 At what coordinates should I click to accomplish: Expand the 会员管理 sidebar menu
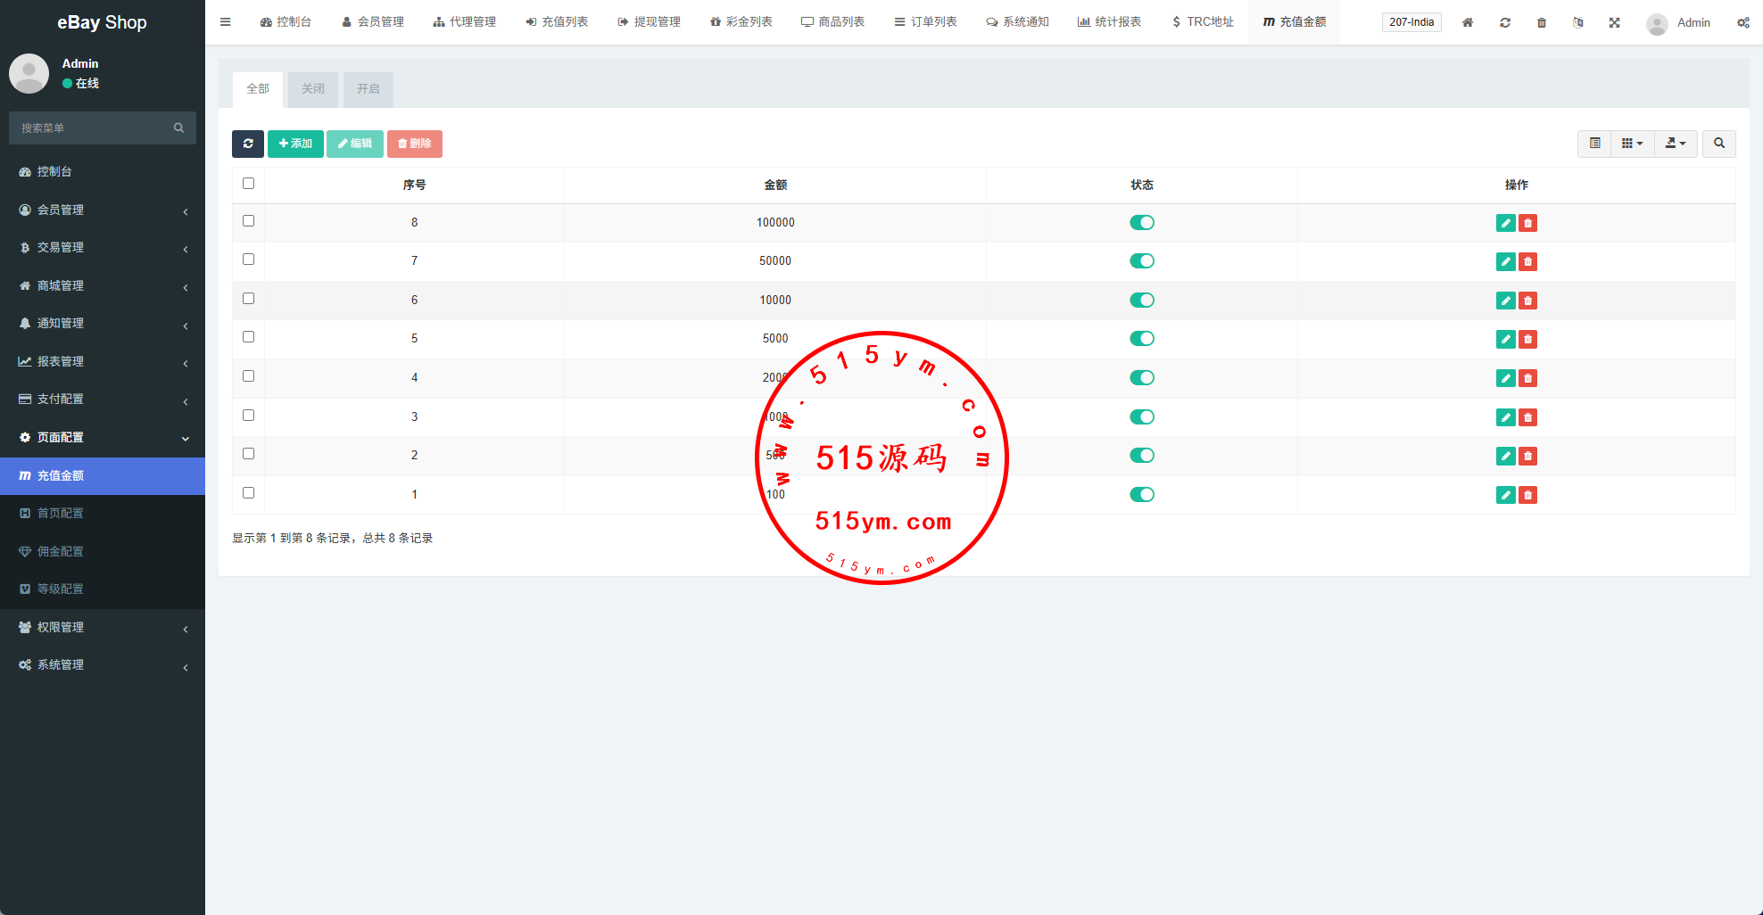click(102, 210)
